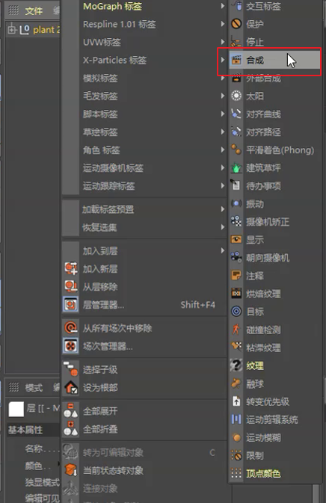Click the 对齐路径 tag icon
The width and height of the screenshot is (326, 503).
pyautogui.click(x=236, y=132)
